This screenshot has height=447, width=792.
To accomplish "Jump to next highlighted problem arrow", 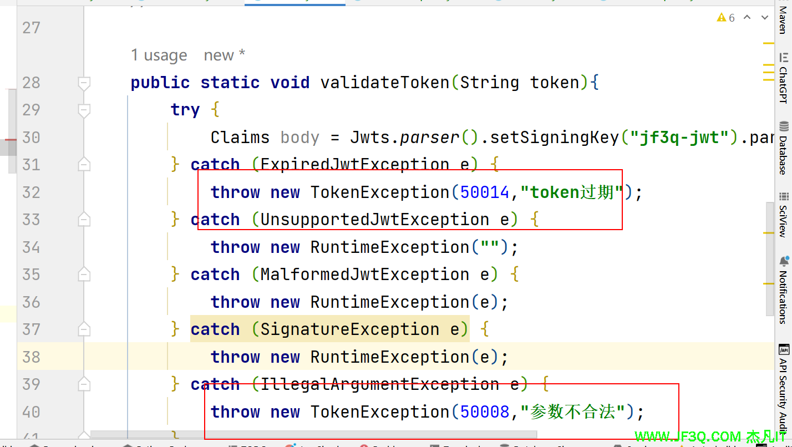I will pyautogui.click(x=766, y=18).
